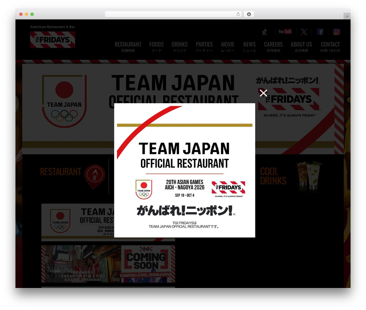
Task: Open the Coming Soon Kabuki-cho Shinjuku banner
Action: 108,264
